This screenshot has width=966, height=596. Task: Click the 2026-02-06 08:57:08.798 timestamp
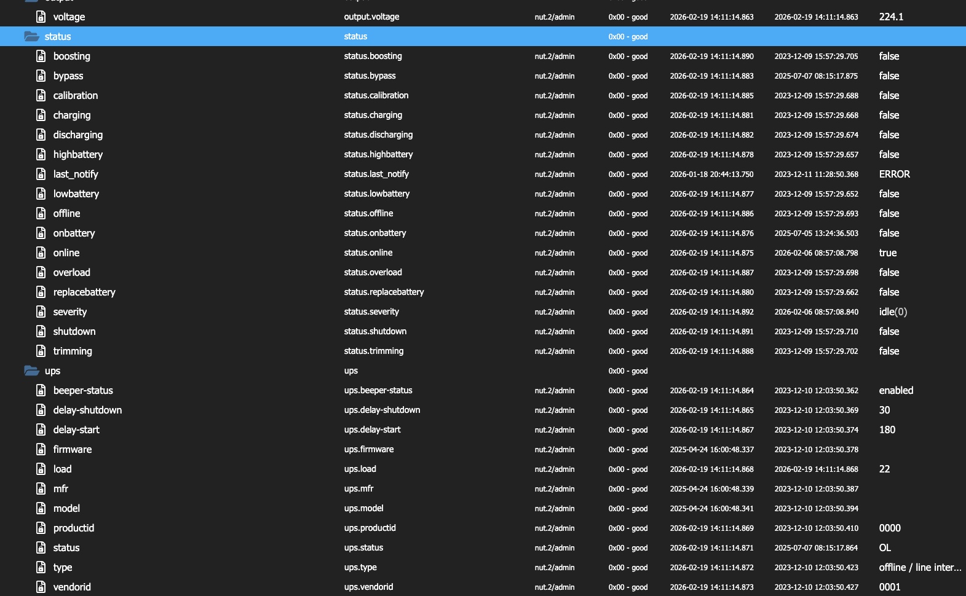816,253
